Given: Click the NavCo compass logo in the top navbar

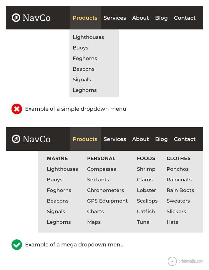Looking at the screenshot, I should 16,18.
